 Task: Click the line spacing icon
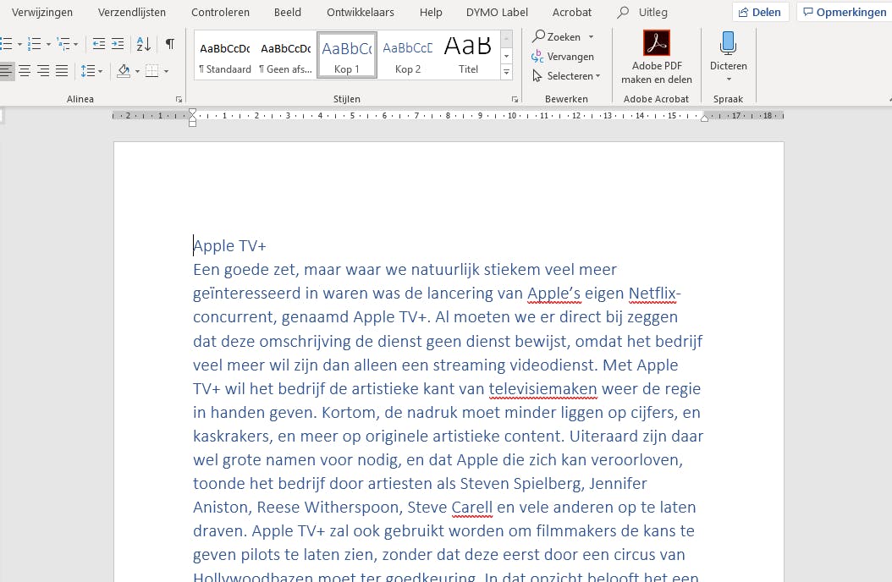(x=88, y=71)
